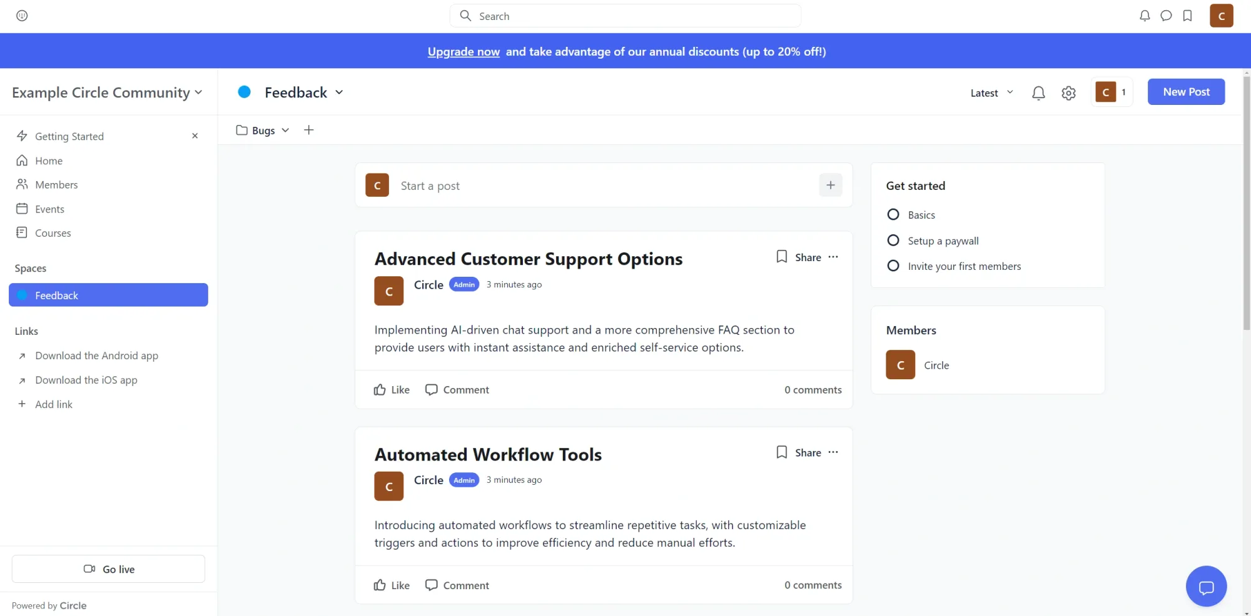Open the Latest sort dropdown

point(991,92)
